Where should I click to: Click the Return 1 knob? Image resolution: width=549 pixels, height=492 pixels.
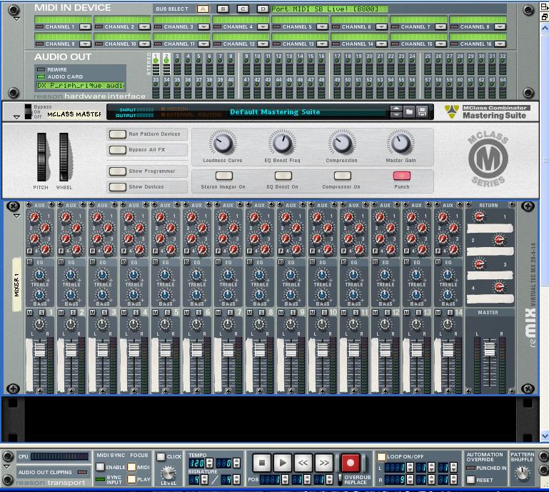click(479, 217)
